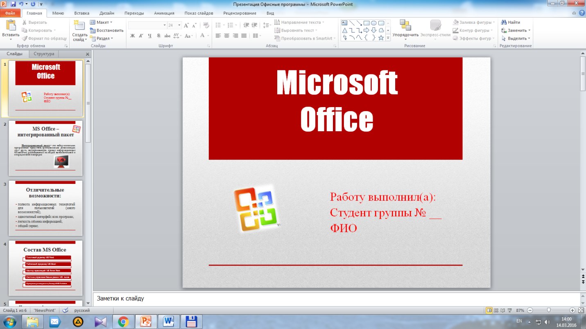
Task: Open Customize Quick Access Toolbar dropdown
Action: point(41,4)
